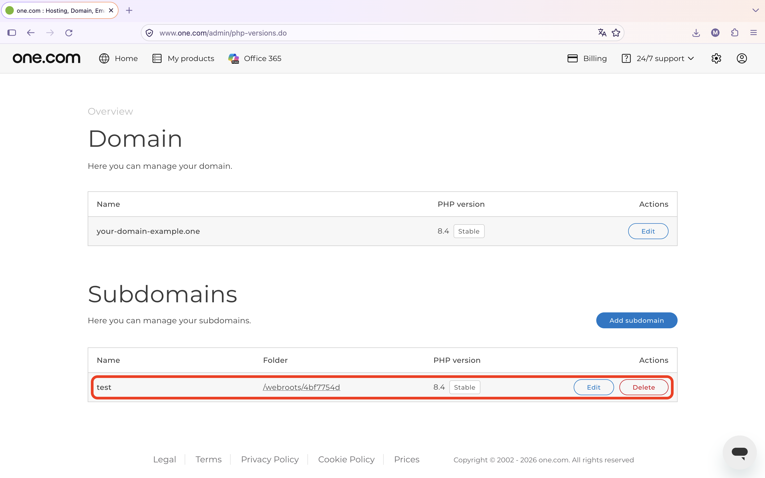The image size is (765, 478).
Task: Toggle the browser sidebar icon
Action: pos(12,33)
